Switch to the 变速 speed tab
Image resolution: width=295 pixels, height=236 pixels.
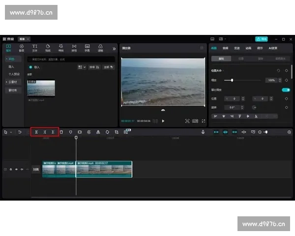click(x=237, y=48)
